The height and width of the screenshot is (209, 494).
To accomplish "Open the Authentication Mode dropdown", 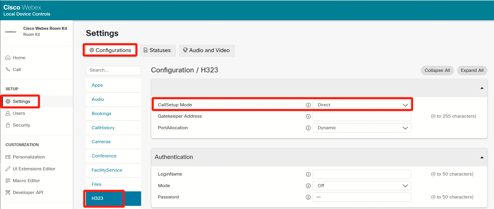I will (362, 186).
